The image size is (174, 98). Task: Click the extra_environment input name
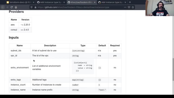click(x=20, y=68)
